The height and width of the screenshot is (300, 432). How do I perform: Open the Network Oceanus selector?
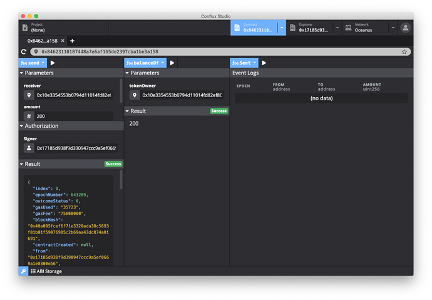(369, 28)
